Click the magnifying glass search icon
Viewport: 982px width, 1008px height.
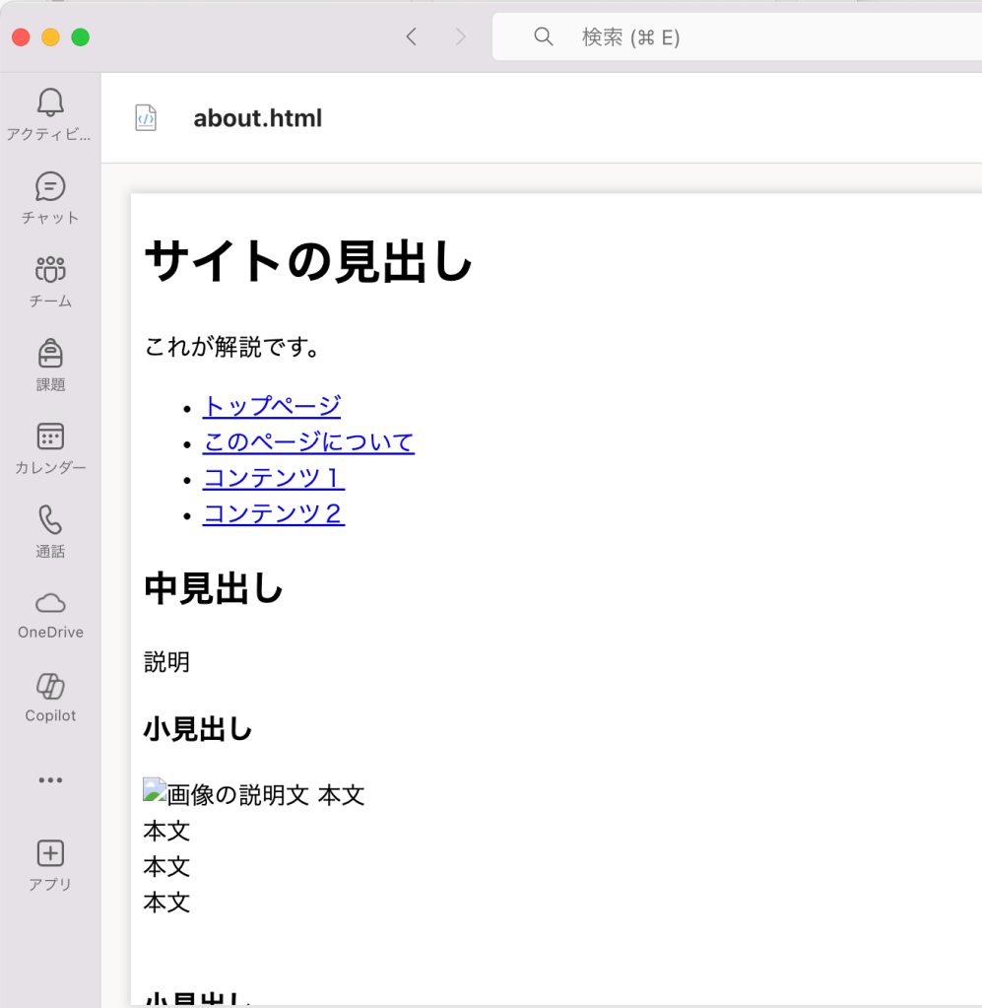click(544, 37)
